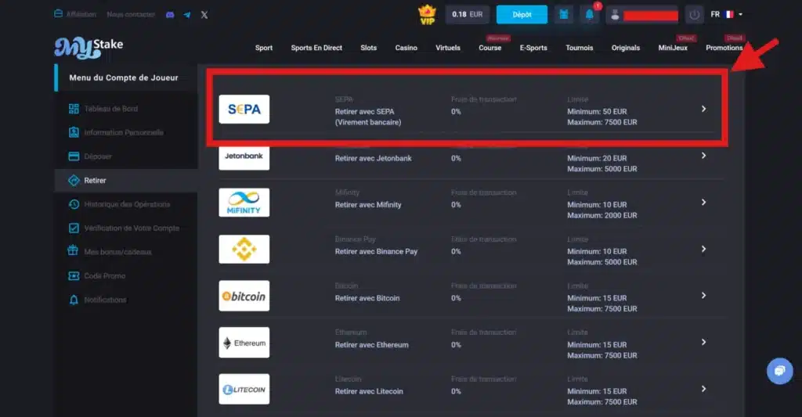
Task: Open Historique des Opérations in sidebar
Action: 127,204
